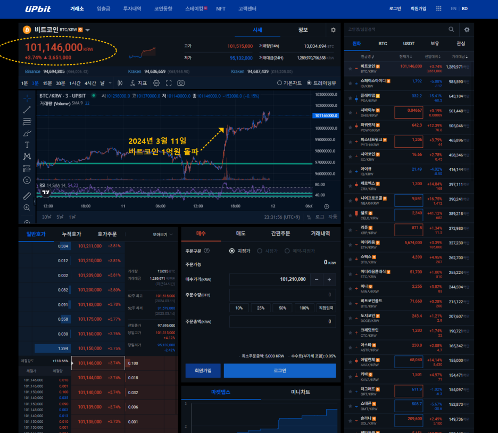Select the forecast and measurement tool

pyautogui.click(x=27, y=168)
